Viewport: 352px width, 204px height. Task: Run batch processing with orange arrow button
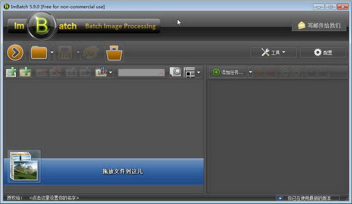(x=15, y=52)
